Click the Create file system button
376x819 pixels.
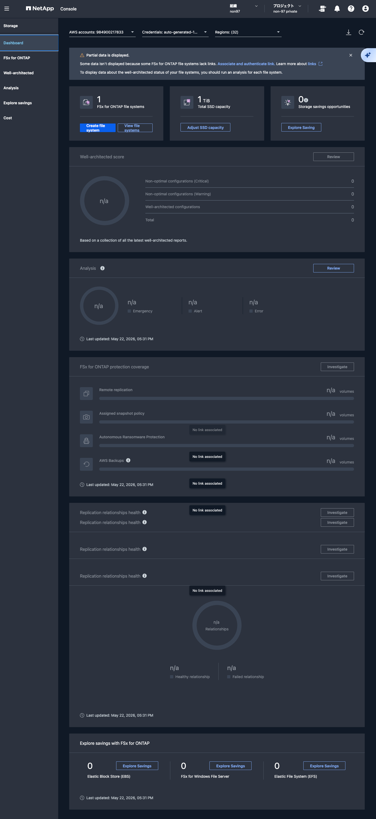tap(98, 128)
